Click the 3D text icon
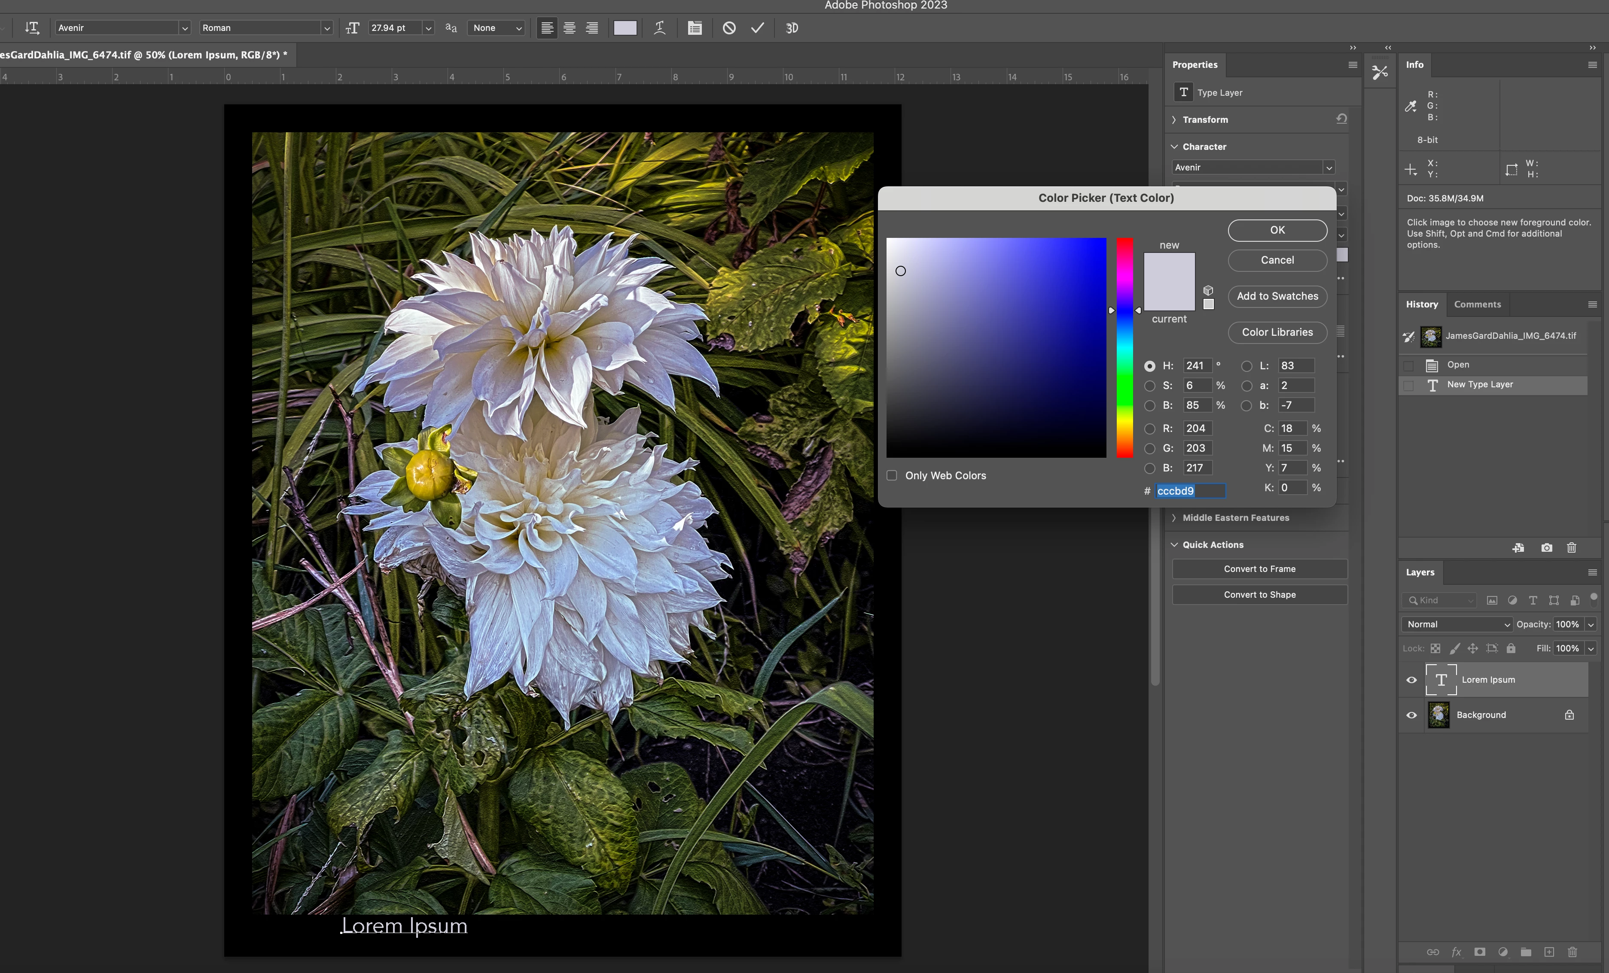 [x=792, y=28]
